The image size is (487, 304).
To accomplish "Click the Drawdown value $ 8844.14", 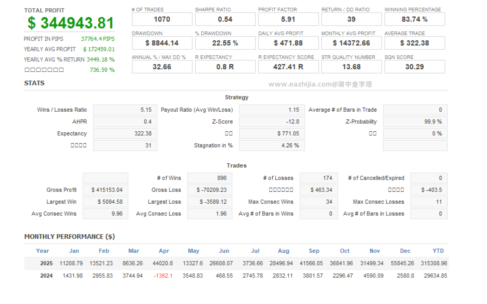I will pos(162,43).
